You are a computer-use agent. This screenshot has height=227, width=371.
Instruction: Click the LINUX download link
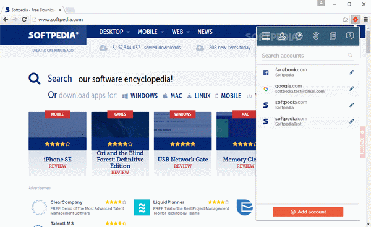tap(198, 96)
